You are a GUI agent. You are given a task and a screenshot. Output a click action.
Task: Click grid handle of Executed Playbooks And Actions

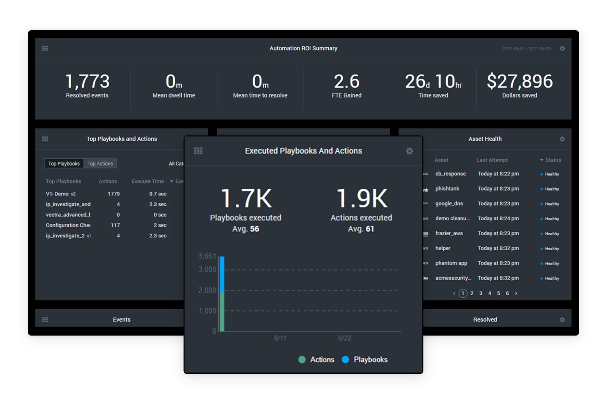pos(198,151)
